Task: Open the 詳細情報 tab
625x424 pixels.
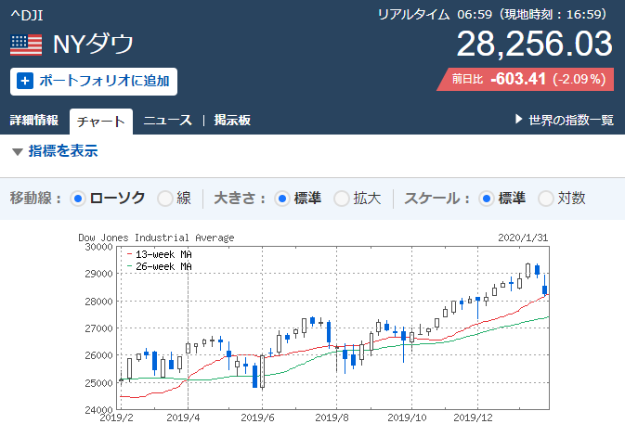Action: point(34,121)
